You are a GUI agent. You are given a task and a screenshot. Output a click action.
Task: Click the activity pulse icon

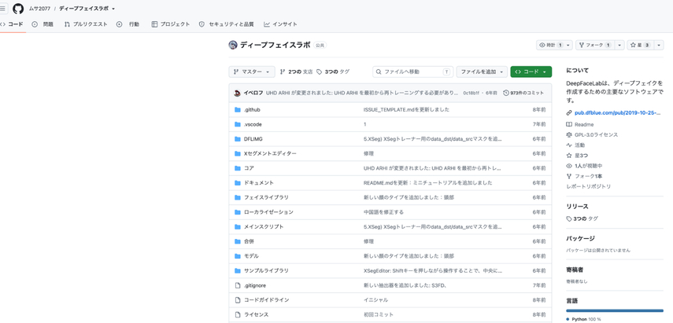tap(569, 145)
